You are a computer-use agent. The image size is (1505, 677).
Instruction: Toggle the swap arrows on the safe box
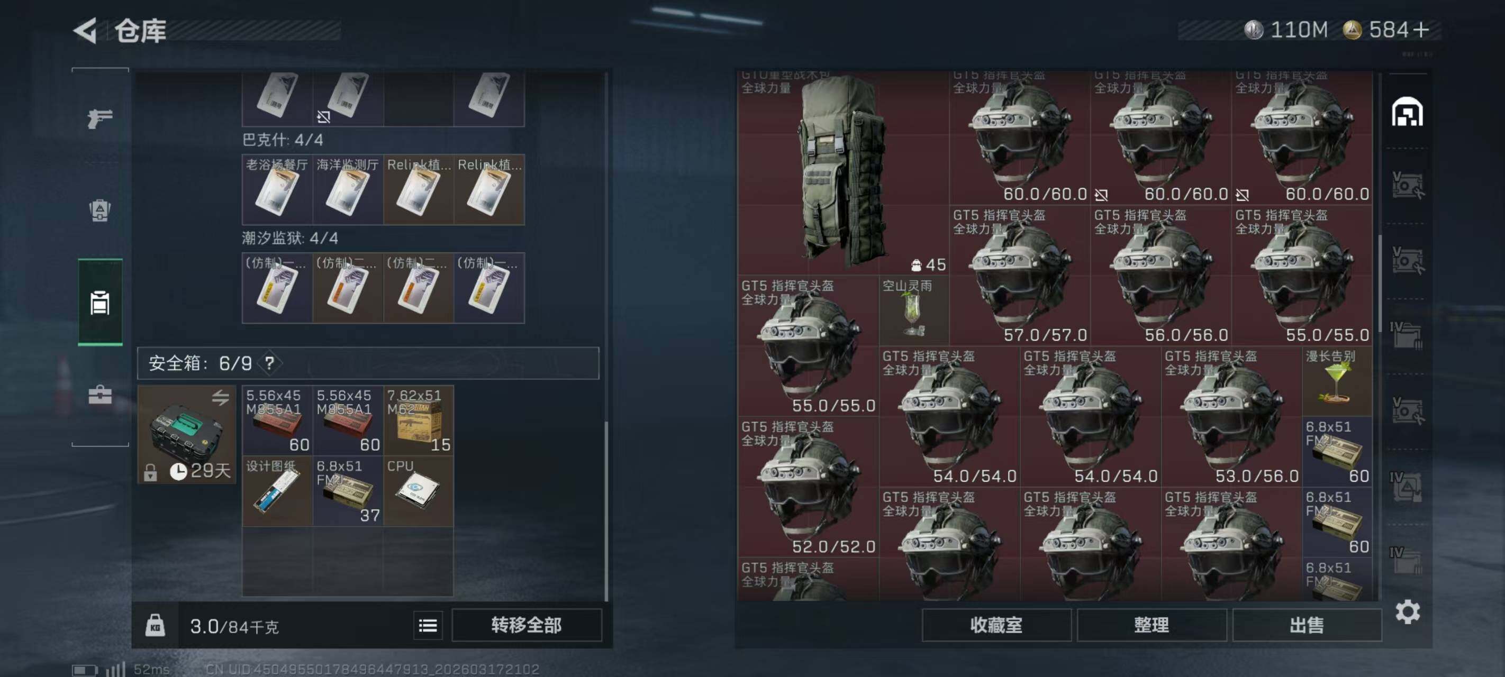220,398
